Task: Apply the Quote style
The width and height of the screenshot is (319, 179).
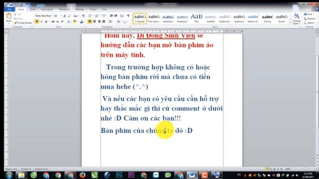Action: tap(282, 18)
